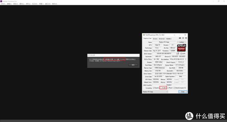Toggle the PhysX checkbox

point(168,88)
